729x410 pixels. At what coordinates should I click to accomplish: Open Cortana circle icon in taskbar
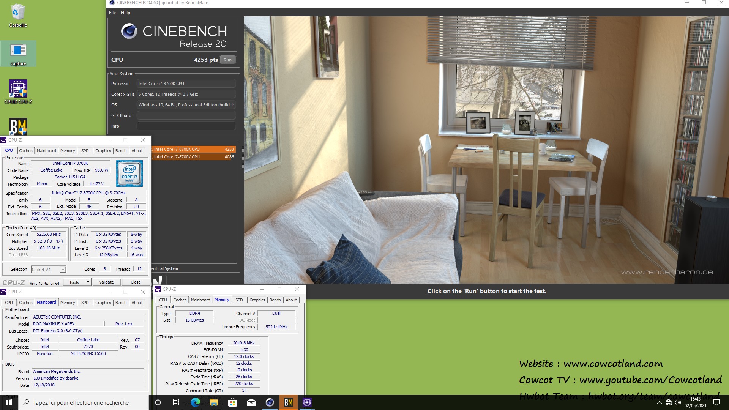158,402
